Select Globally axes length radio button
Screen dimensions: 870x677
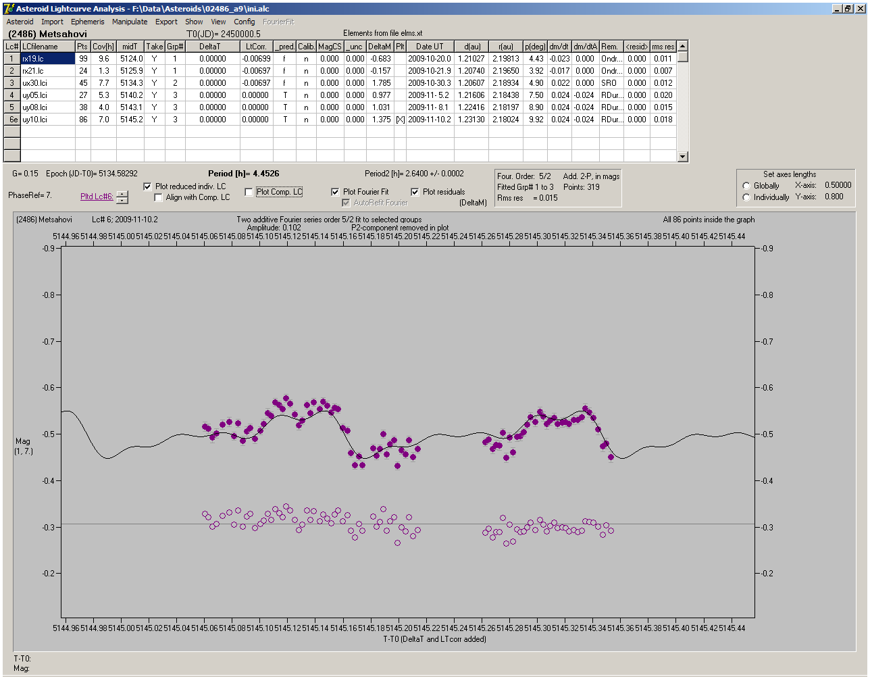point(746,186)
